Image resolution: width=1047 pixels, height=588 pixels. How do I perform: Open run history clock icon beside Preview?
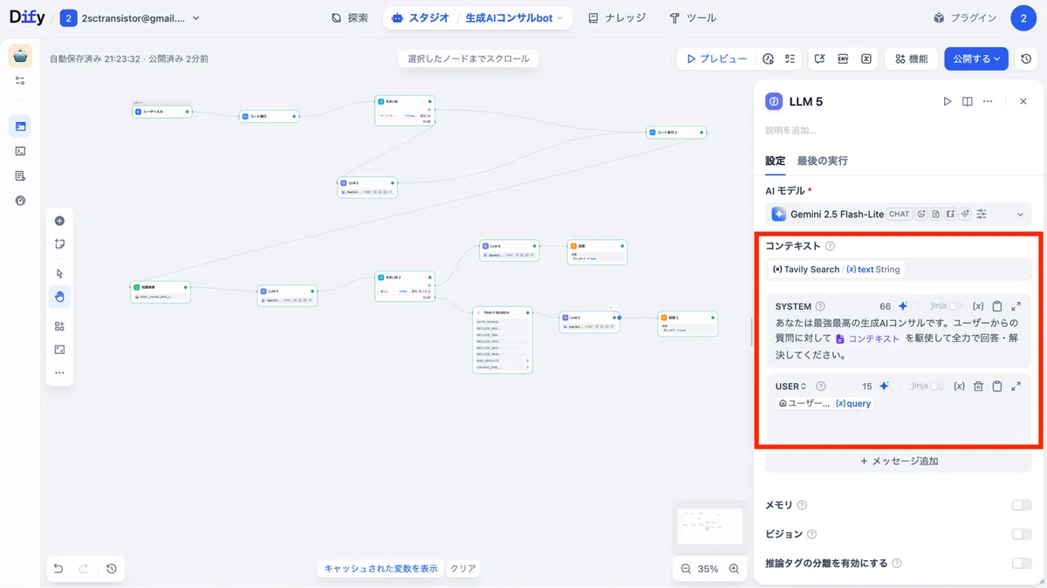[768, 58]
